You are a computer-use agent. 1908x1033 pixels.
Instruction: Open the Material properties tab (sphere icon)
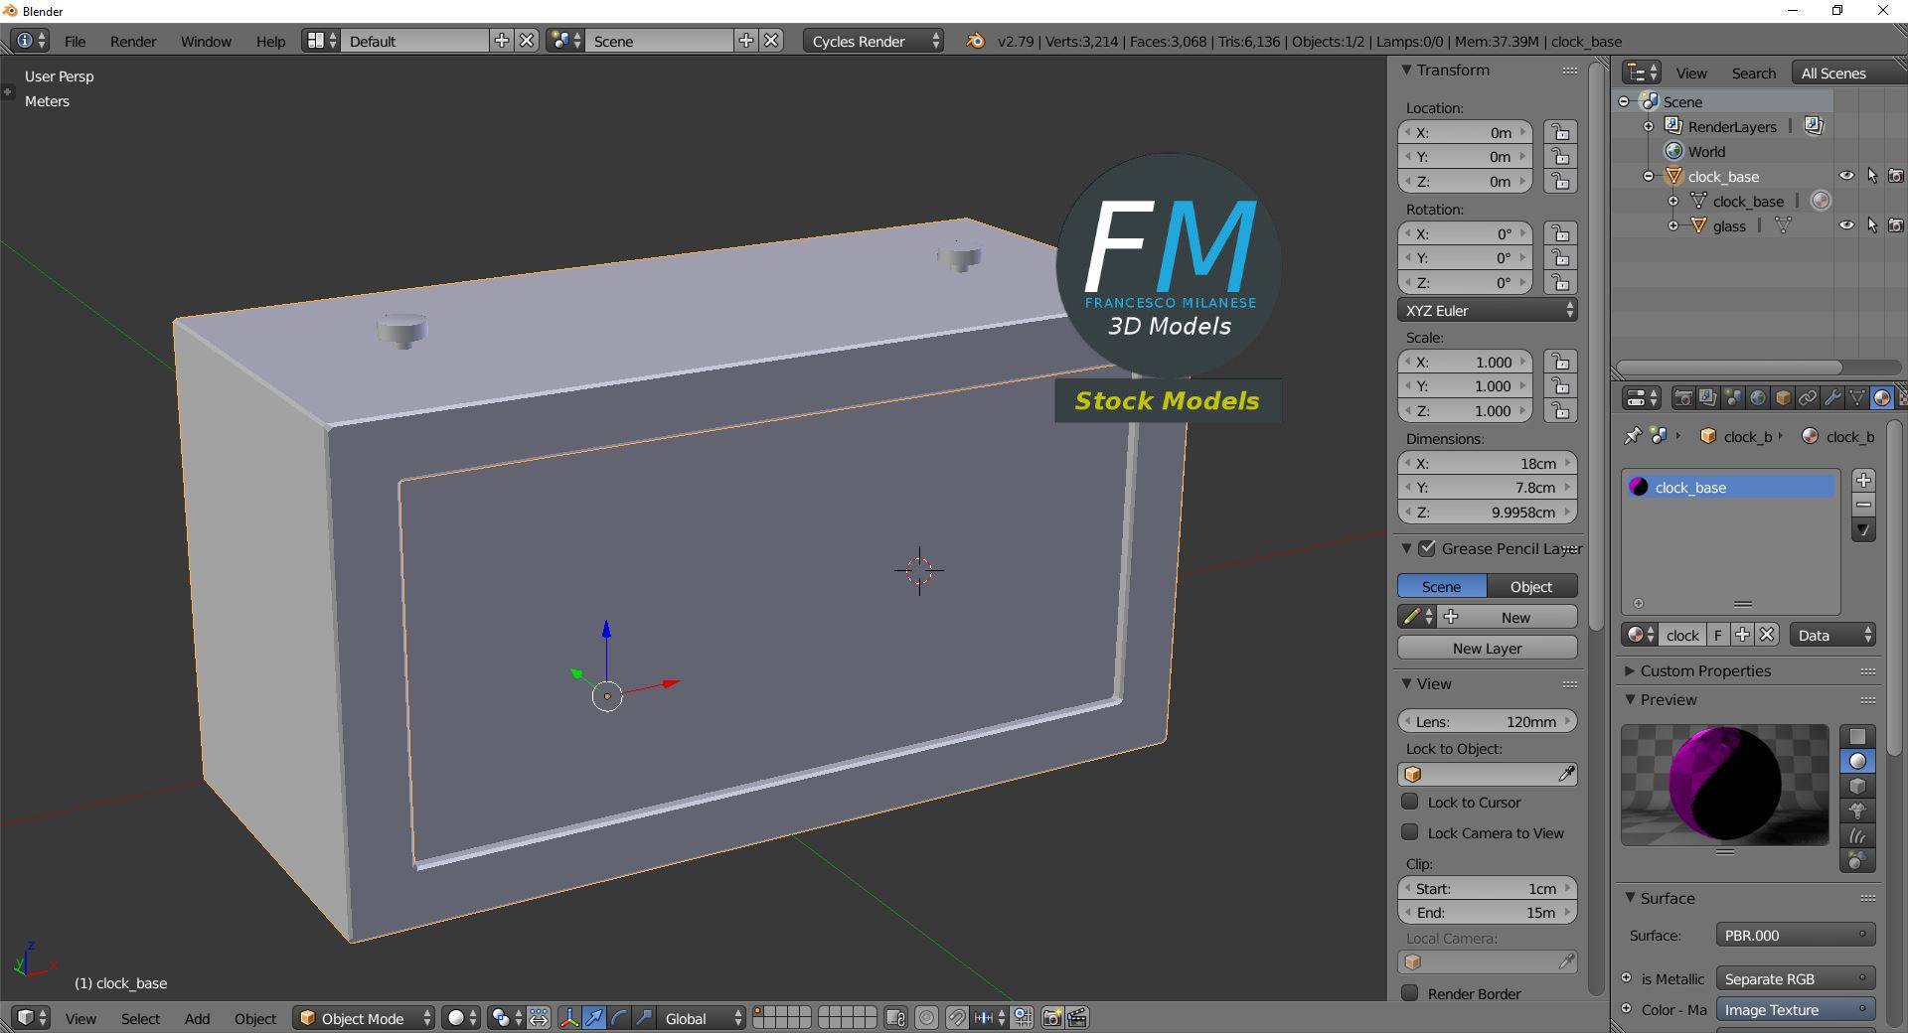(x=1882, y=398)
